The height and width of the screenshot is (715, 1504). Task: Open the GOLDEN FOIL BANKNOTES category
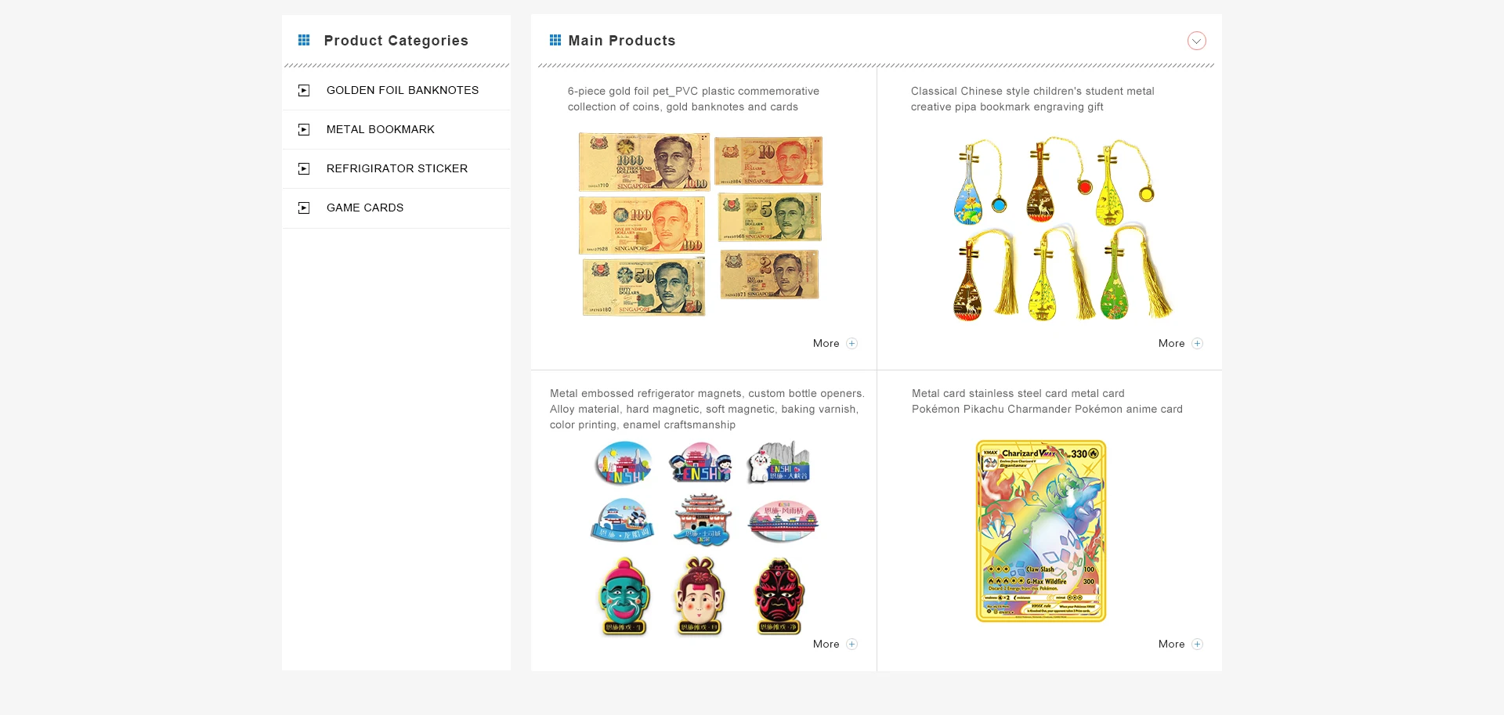pyautogui.click(x=403, y=90)
